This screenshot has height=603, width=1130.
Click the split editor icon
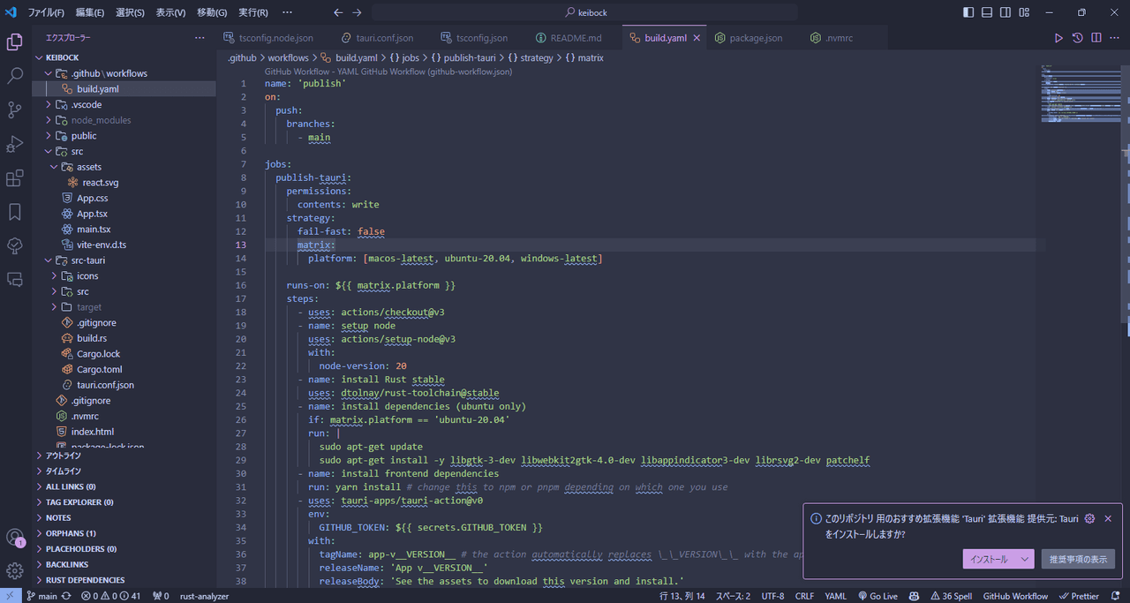[1096, 38]
